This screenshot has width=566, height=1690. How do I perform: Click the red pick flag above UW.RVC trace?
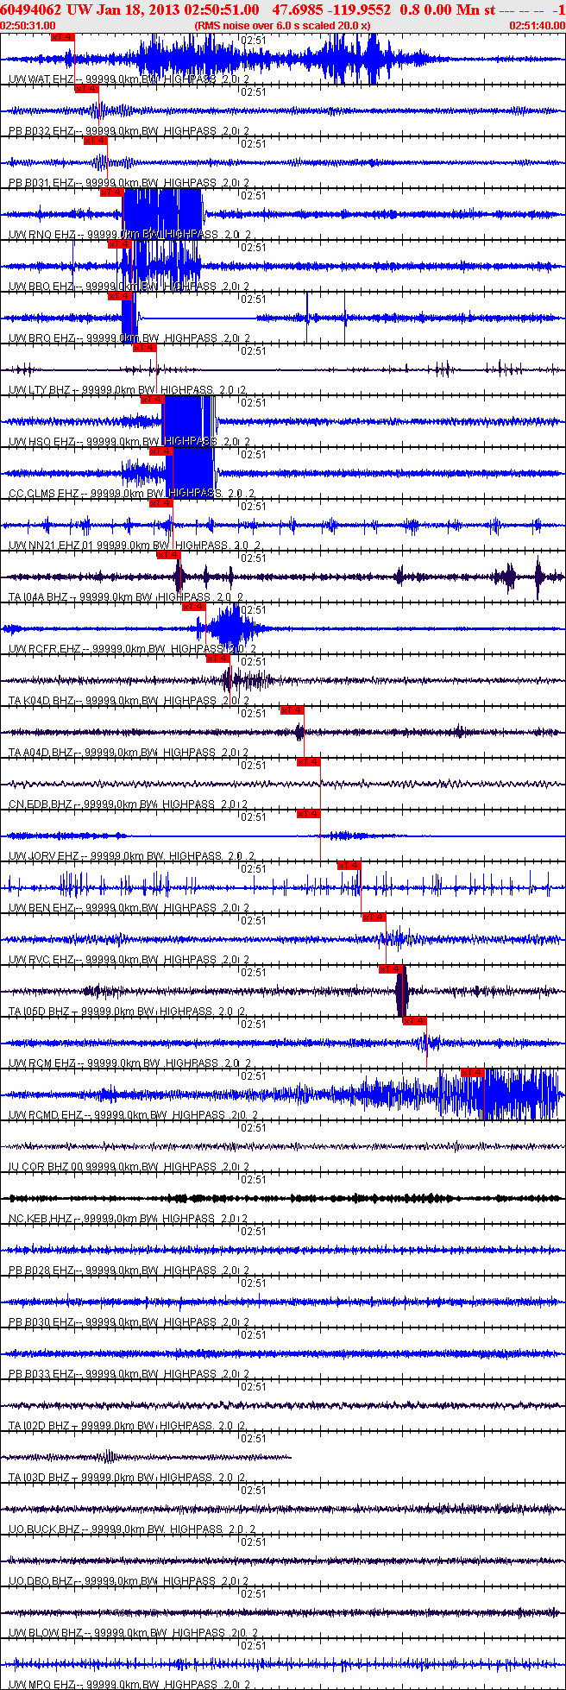(x=374, y=918)
